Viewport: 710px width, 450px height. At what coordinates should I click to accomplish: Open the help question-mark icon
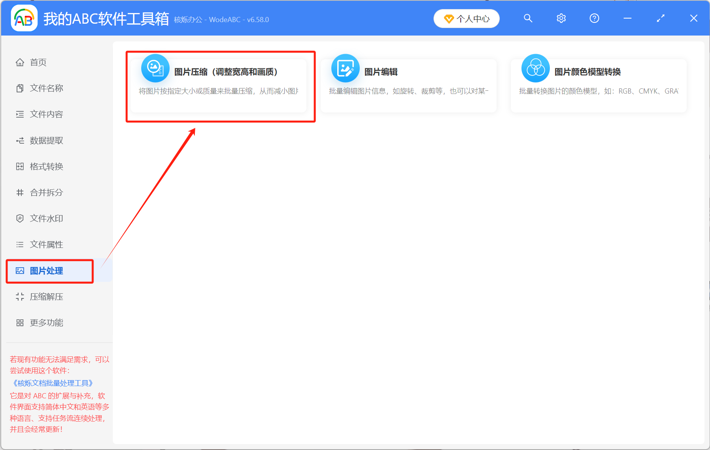click(x=594, y=18)
